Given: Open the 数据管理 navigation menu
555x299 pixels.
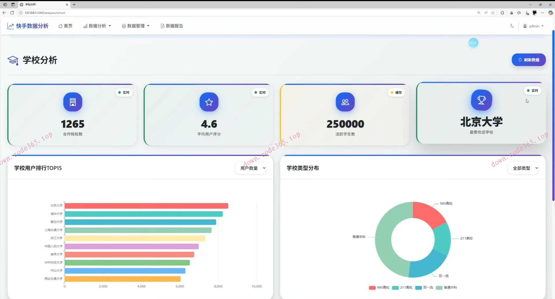Looking at the screenshot, I should coord(136,26).
